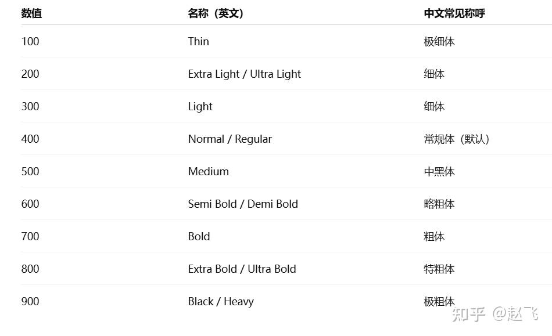Select the 常规体（默认）cell
The image size is (552, 336).
(x=456, y=139)
